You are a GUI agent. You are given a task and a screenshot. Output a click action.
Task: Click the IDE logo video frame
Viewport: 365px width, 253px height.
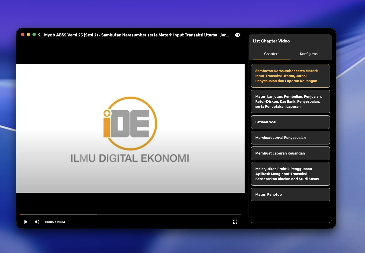click(130, 128)
